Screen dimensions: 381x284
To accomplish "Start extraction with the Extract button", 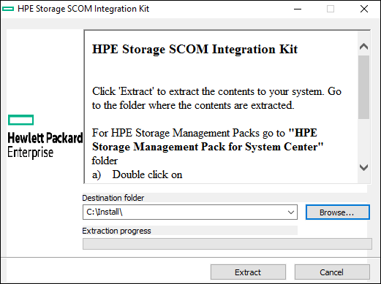I will (x=248, y=272).
